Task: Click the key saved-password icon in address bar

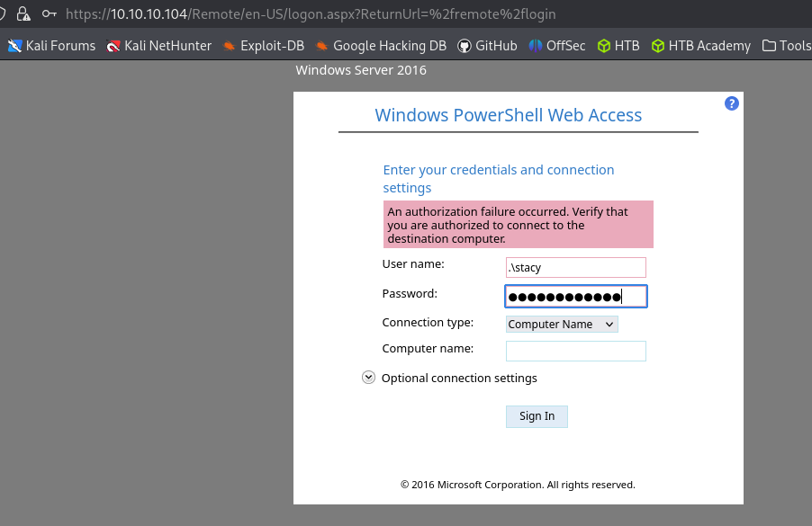Action: pyautogui.click(x=50, y=14)
